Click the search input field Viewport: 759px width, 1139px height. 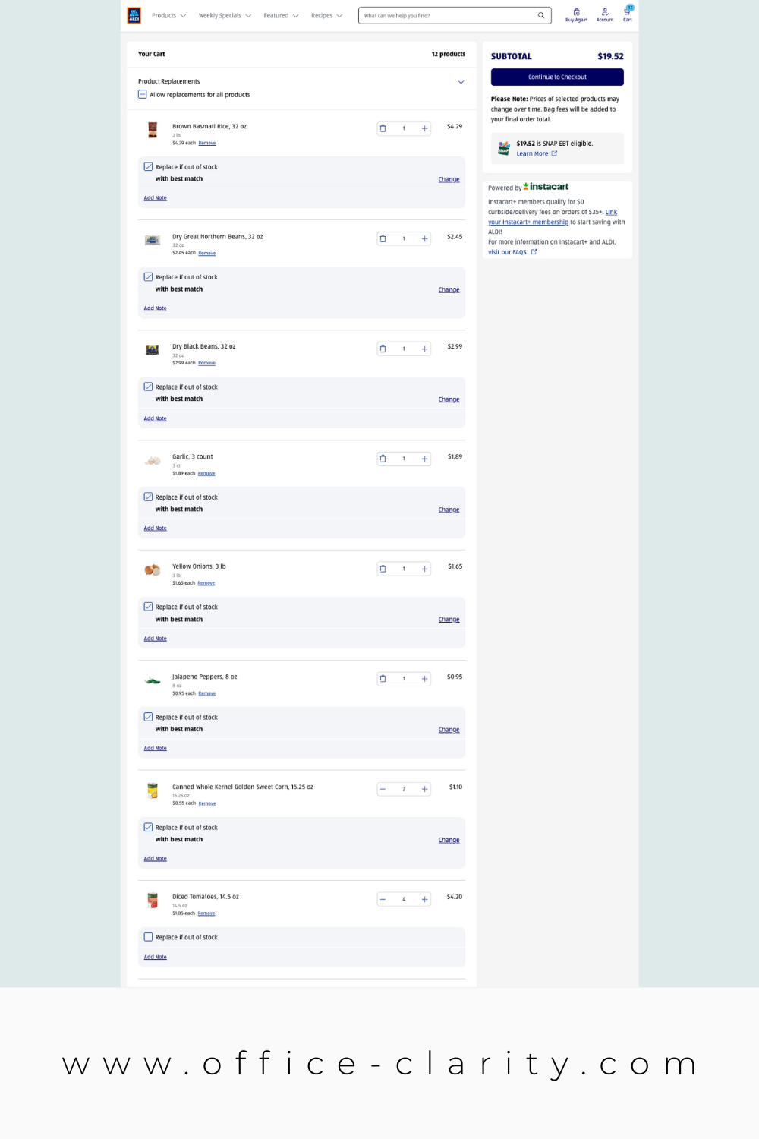click(448, 15)
